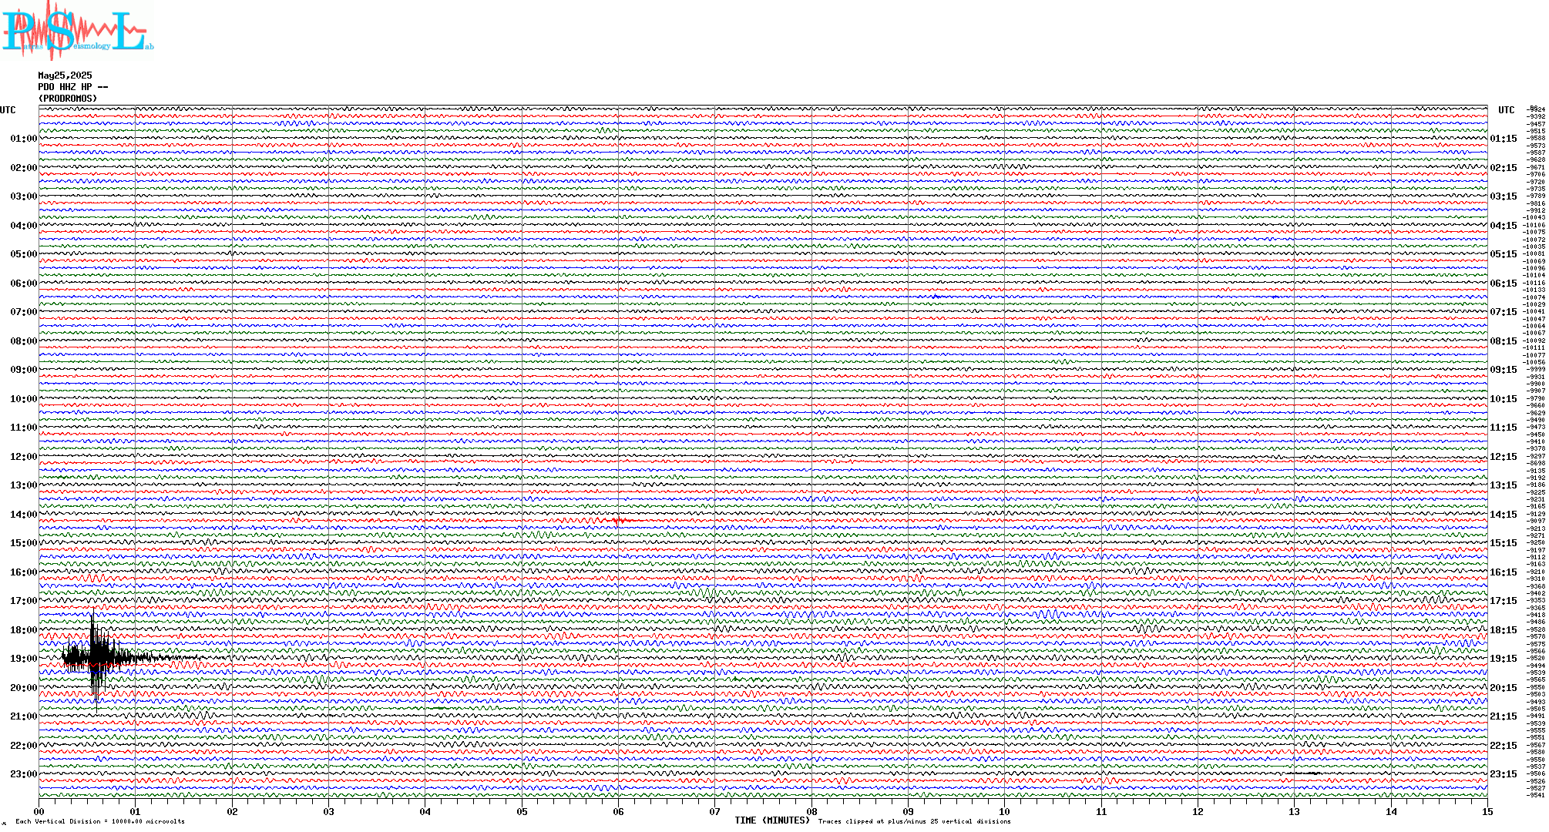Click minute tick 08 on bottom axis

811,811
